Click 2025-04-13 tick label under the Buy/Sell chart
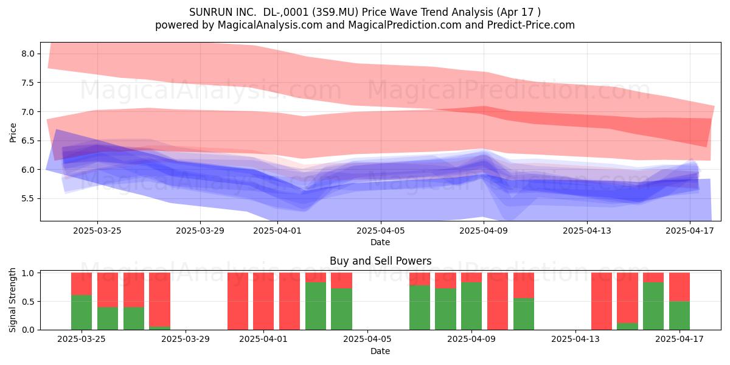This screenshot has width=730, height=365. pyautogui.click(x=576, y=339)
